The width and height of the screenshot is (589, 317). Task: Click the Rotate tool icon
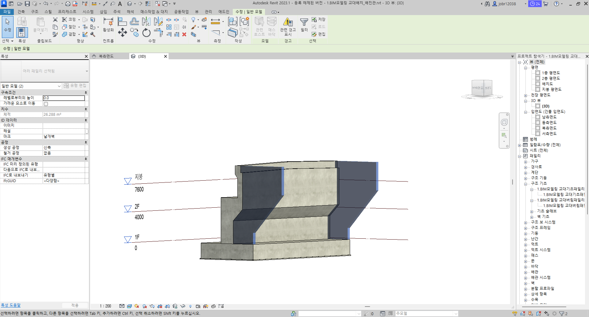tap(146, 33)
